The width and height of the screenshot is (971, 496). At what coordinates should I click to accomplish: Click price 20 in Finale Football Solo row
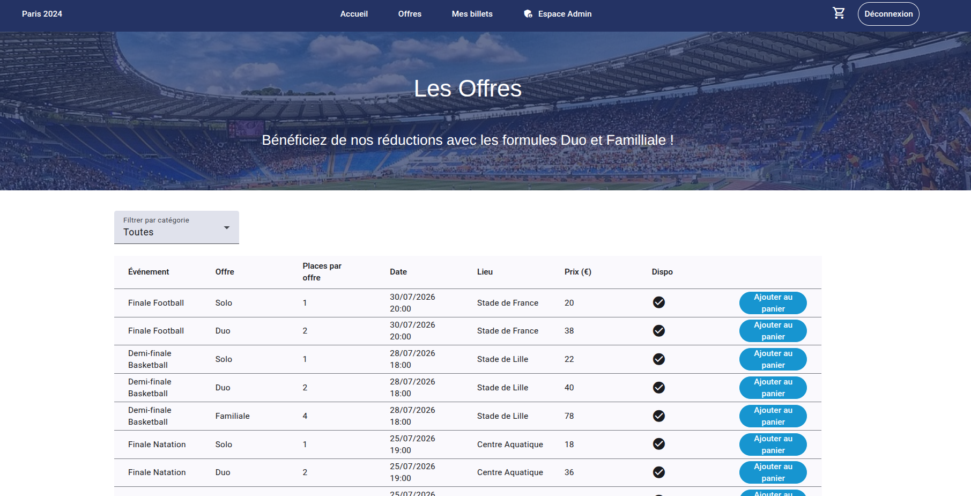pos(569,303)
